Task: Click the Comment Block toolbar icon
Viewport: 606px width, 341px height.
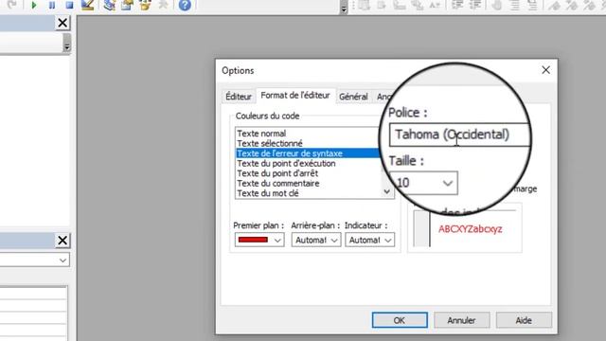Action: point(514,5)
